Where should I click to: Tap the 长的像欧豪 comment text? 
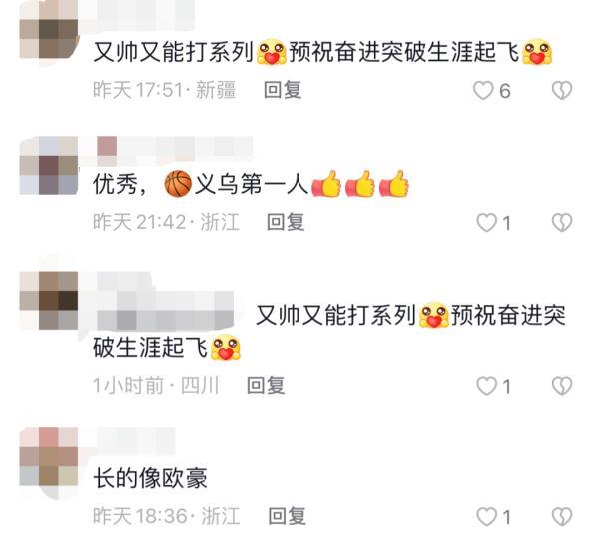(150, 478)
